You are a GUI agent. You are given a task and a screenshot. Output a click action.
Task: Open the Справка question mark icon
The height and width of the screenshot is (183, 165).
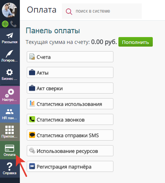coord(10,167)
